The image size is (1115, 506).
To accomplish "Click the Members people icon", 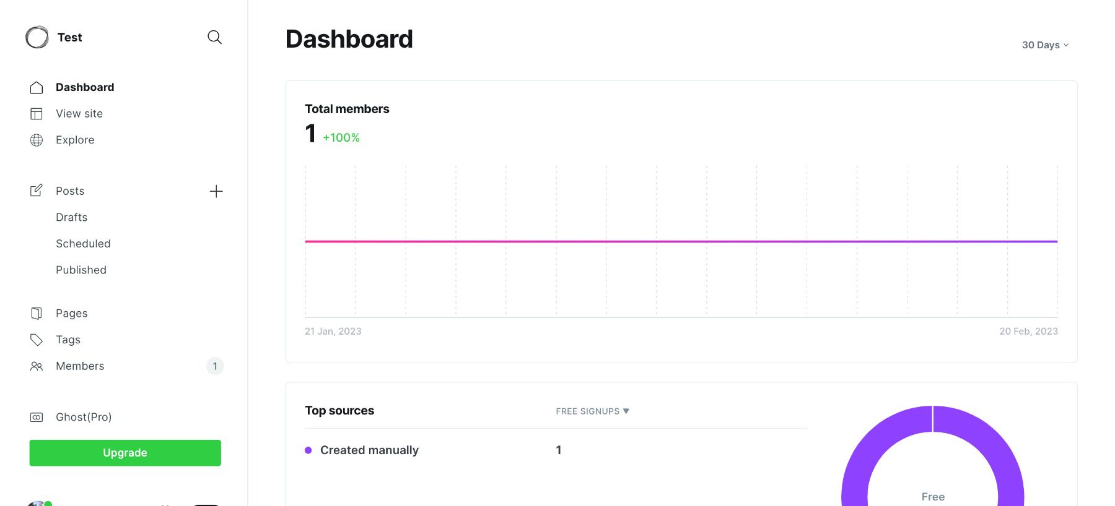I will (x=37, y=366).
